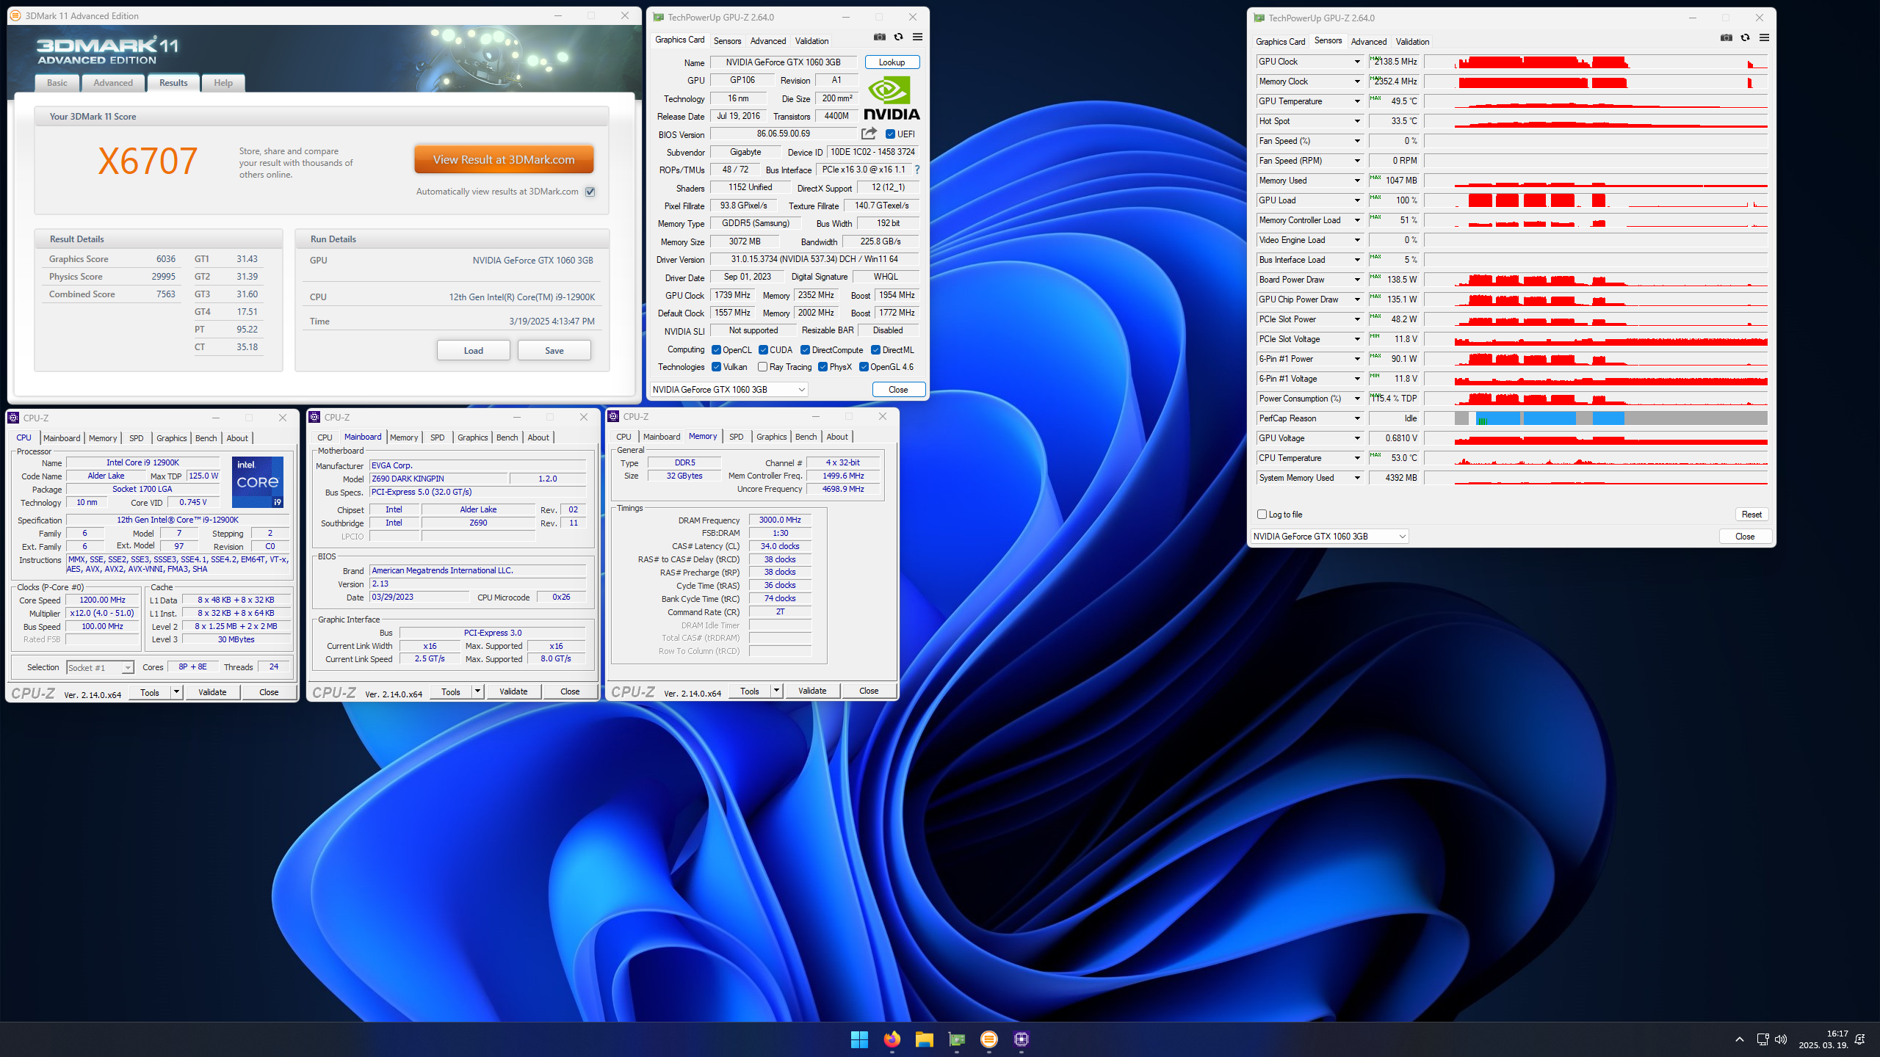Image resolution: width=1880 pixels, height=1057 pixels.
Task: Open the Help tab in 3DMark 11
Action: [223, 83]
